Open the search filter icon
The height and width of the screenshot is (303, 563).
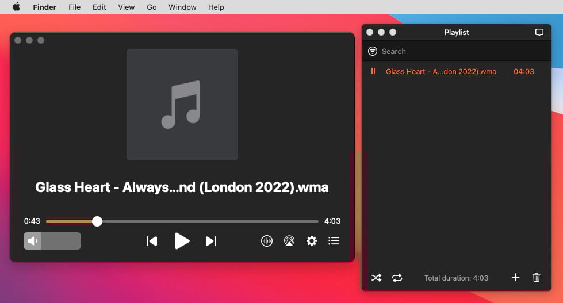point(373,51)
